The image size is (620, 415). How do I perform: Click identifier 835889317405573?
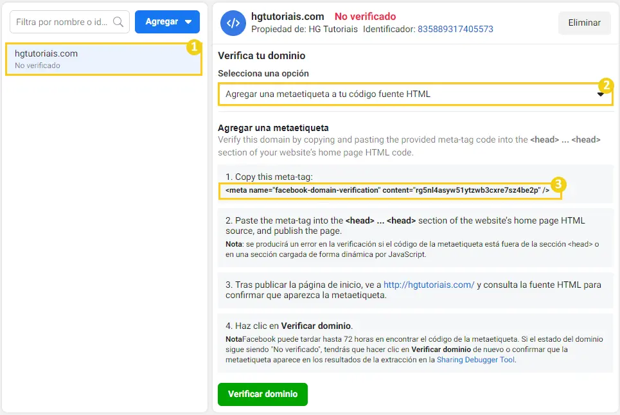point(456,30)
